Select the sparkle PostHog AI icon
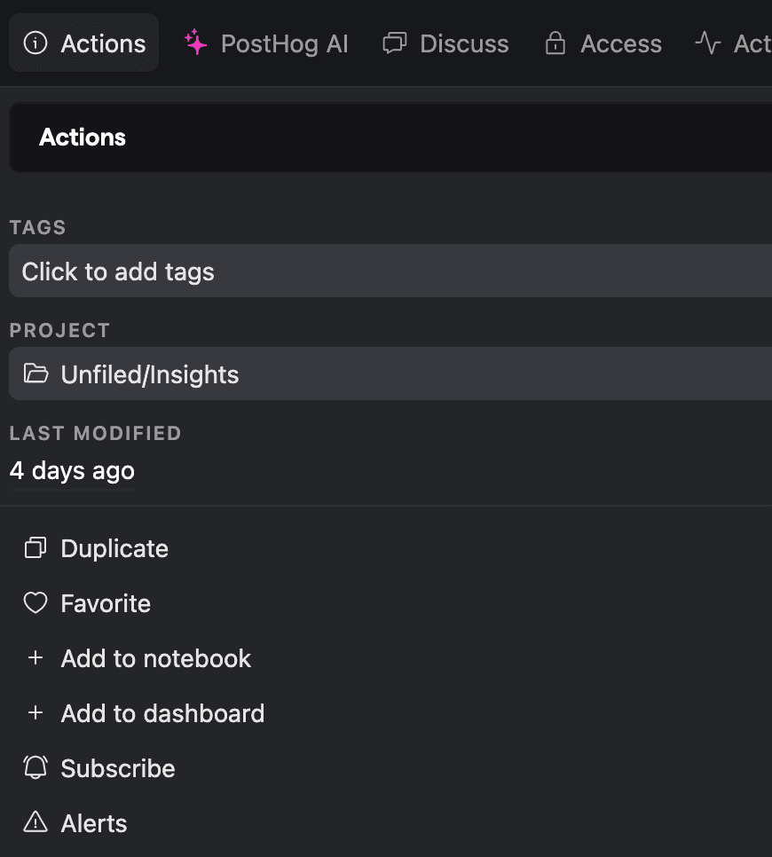The width and height of the screenshot is (772, 857). [194, 42]
